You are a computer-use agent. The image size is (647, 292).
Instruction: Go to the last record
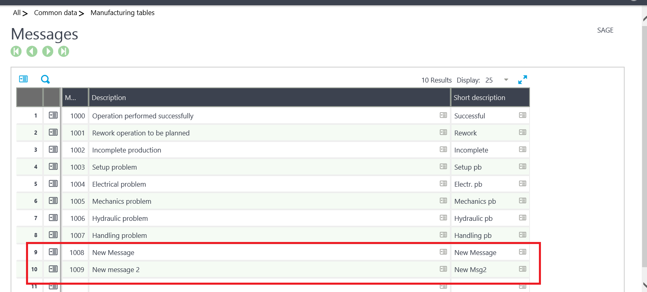click(63, 51)
